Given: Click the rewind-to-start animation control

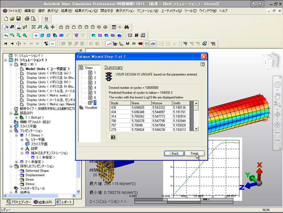Looking at the screenshot, I should pos(6,44).
